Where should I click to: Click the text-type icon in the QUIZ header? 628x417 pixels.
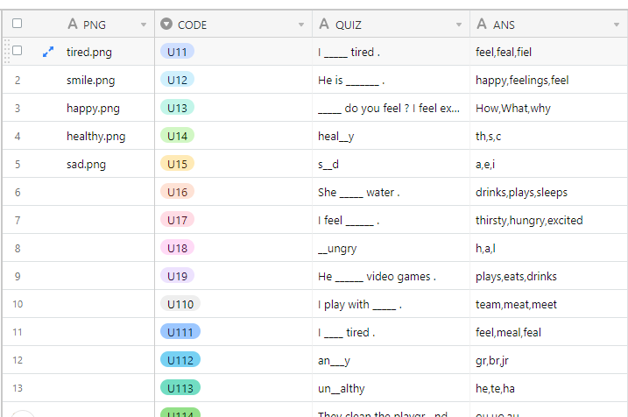(324, 24)
